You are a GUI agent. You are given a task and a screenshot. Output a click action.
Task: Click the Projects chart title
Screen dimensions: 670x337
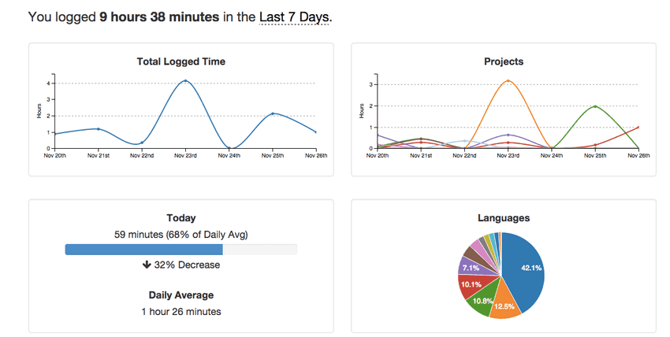504,61
